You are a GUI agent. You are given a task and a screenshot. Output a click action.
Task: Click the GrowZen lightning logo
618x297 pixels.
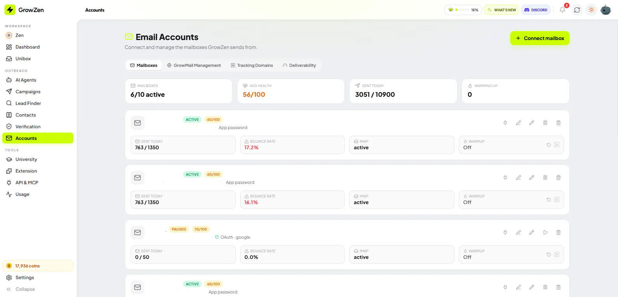10,10
